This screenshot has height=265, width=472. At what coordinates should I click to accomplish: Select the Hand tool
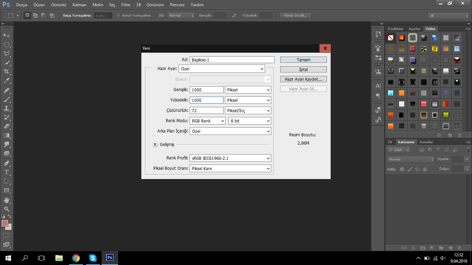(7, 200)
